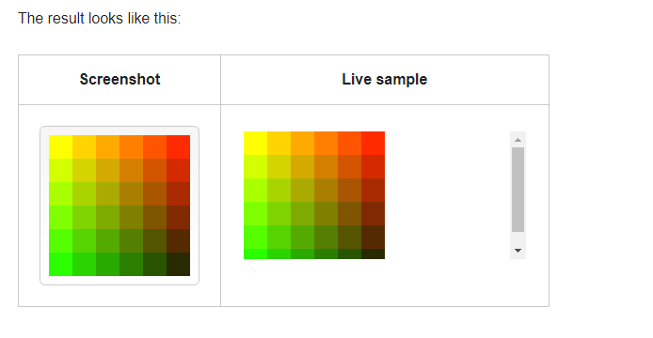Screen dimensions: 653x338
Task: Pick the bright green bottom-left Live sample cell
Action: tap(255, 253)
